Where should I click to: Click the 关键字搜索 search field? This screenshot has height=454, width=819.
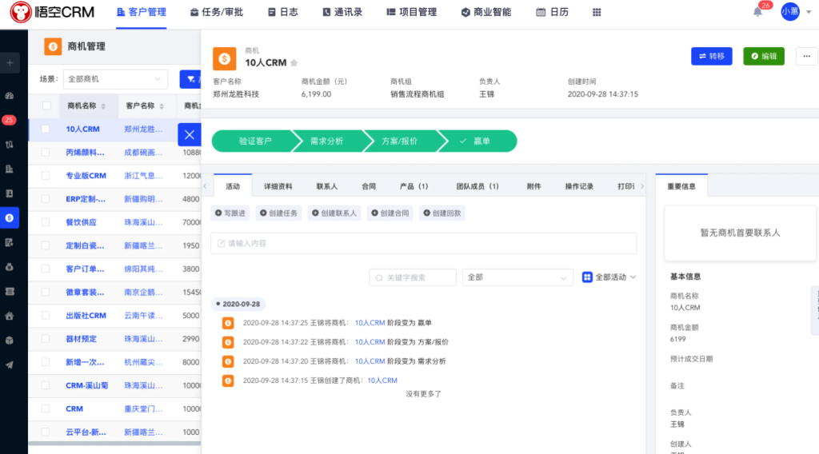coord(413,277)
